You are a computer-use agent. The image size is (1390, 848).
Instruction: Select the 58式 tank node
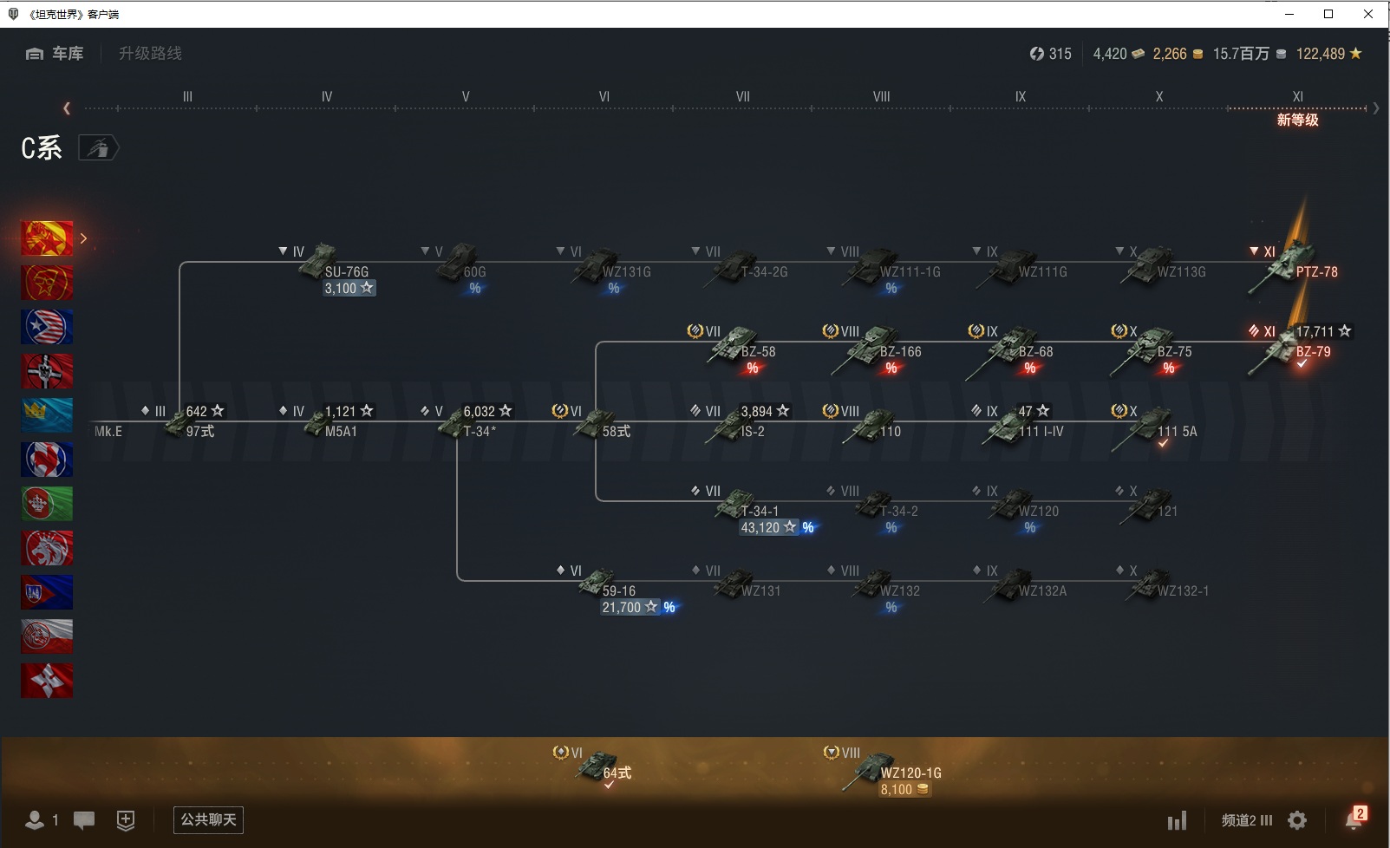coord(593,423)
